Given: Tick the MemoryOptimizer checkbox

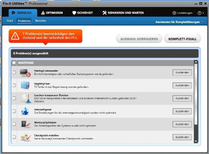Looking at the screenshot, I should point(14,124).
